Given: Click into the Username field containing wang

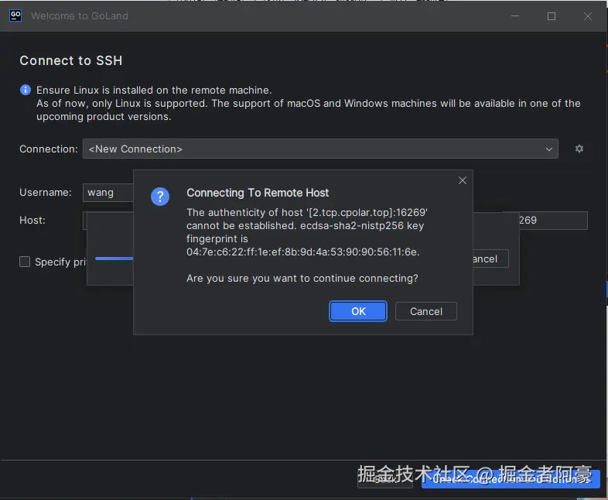Looking at the screenshot, I should [108, 193].
